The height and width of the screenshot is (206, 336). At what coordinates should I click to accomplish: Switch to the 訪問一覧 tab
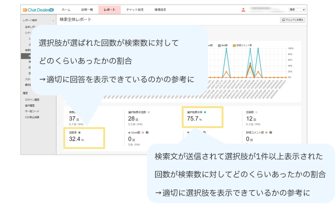[87, 10]
